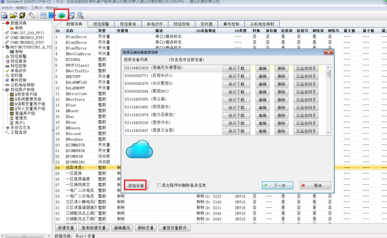Switch to the 短信查询 tab
This screenshot has height=238, width=387.
(128, 24)
